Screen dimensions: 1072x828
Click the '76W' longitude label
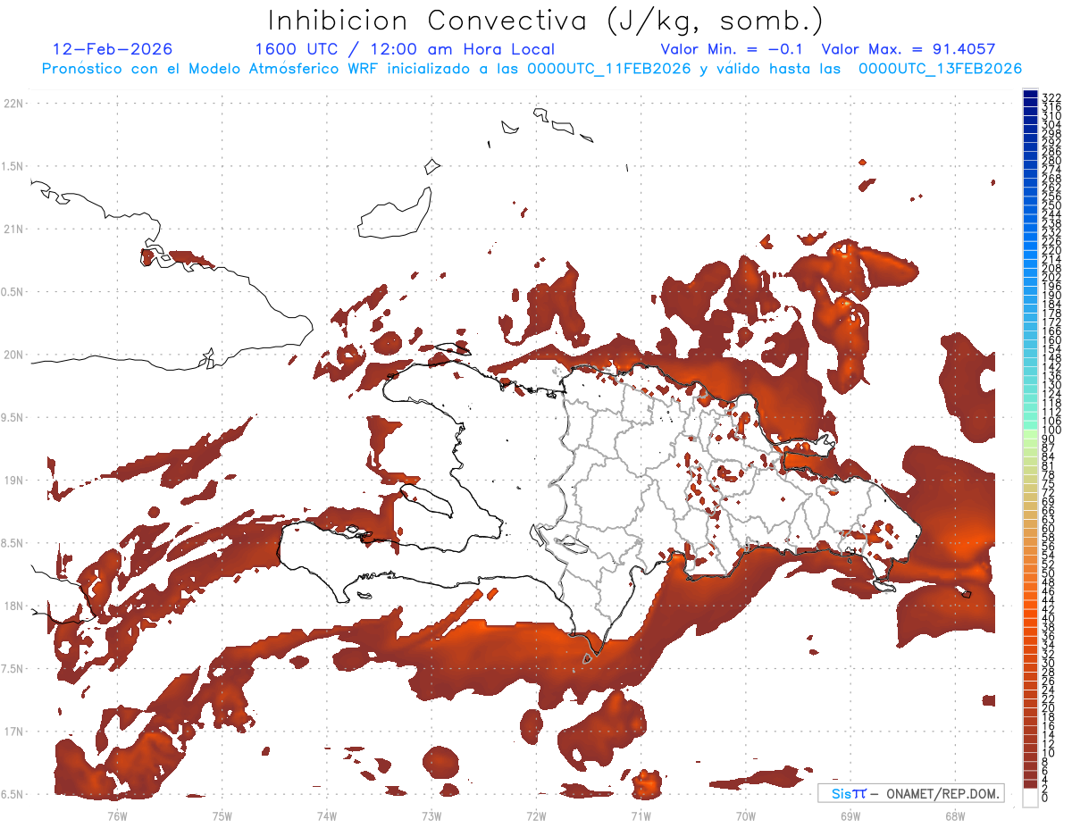pyautogui.click(x=117, y=815)
